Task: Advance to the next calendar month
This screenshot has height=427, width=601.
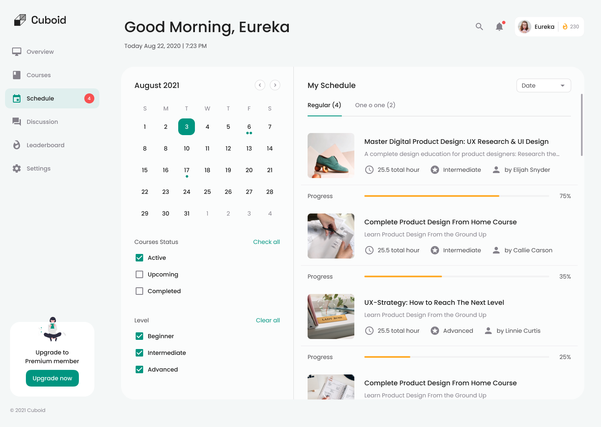Action: pyautogui.click(x=275, y=85)
